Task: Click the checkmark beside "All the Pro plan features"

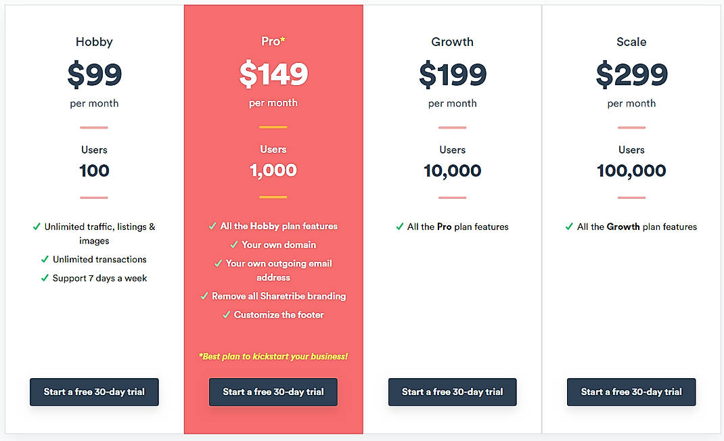Action: 400,227
